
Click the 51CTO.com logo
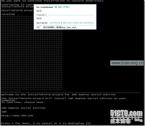point(126,113)
